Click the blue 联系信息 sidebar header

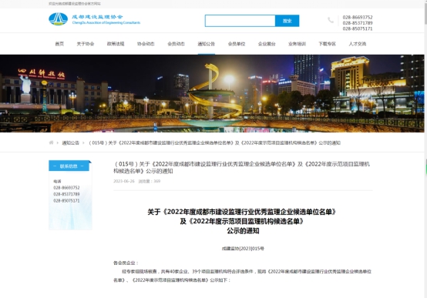(69, 166)
